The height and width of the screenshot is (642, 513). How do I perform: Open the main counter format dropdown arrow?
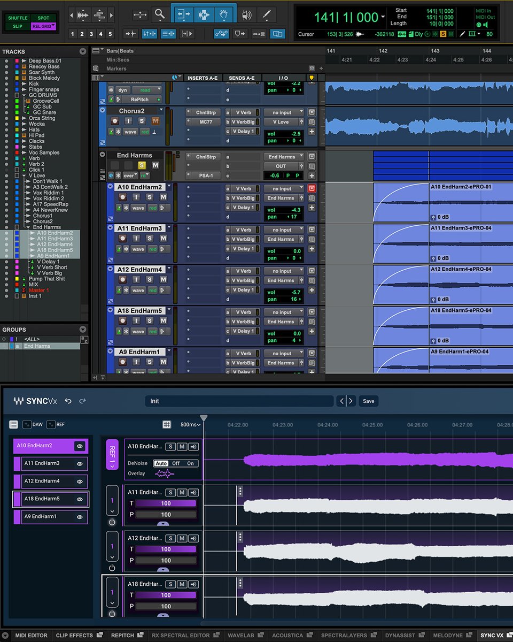(x=383, y=17)
